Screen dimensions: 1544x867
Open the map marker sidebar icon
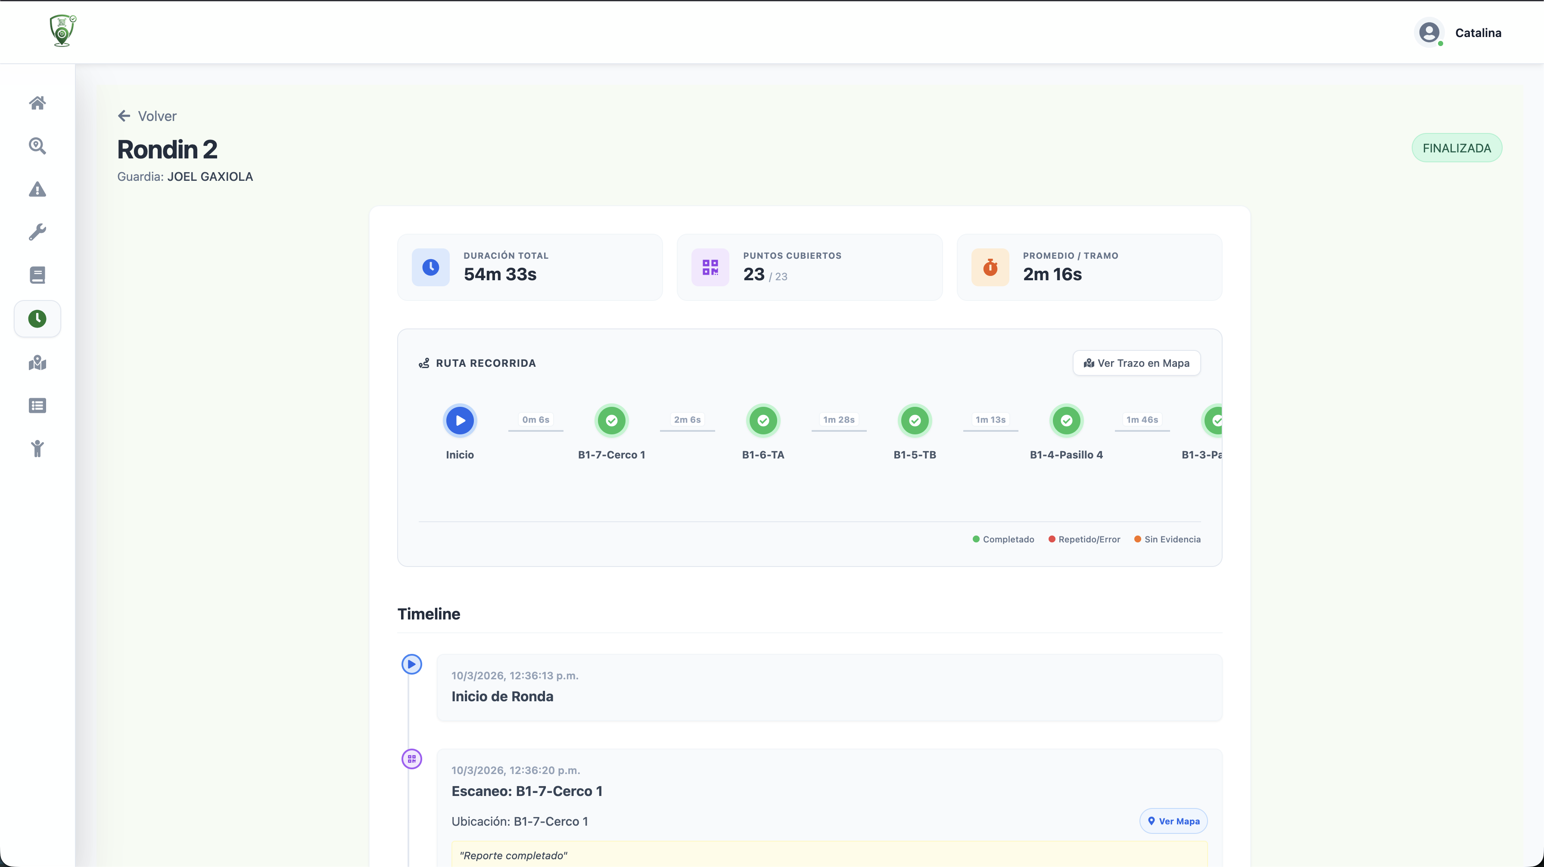tap(37, 363)
